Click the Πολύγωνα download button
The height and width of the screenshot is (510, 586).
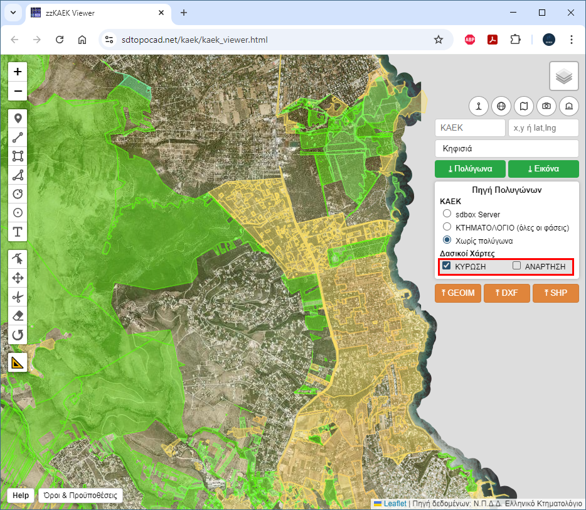[x=470, y=169]
